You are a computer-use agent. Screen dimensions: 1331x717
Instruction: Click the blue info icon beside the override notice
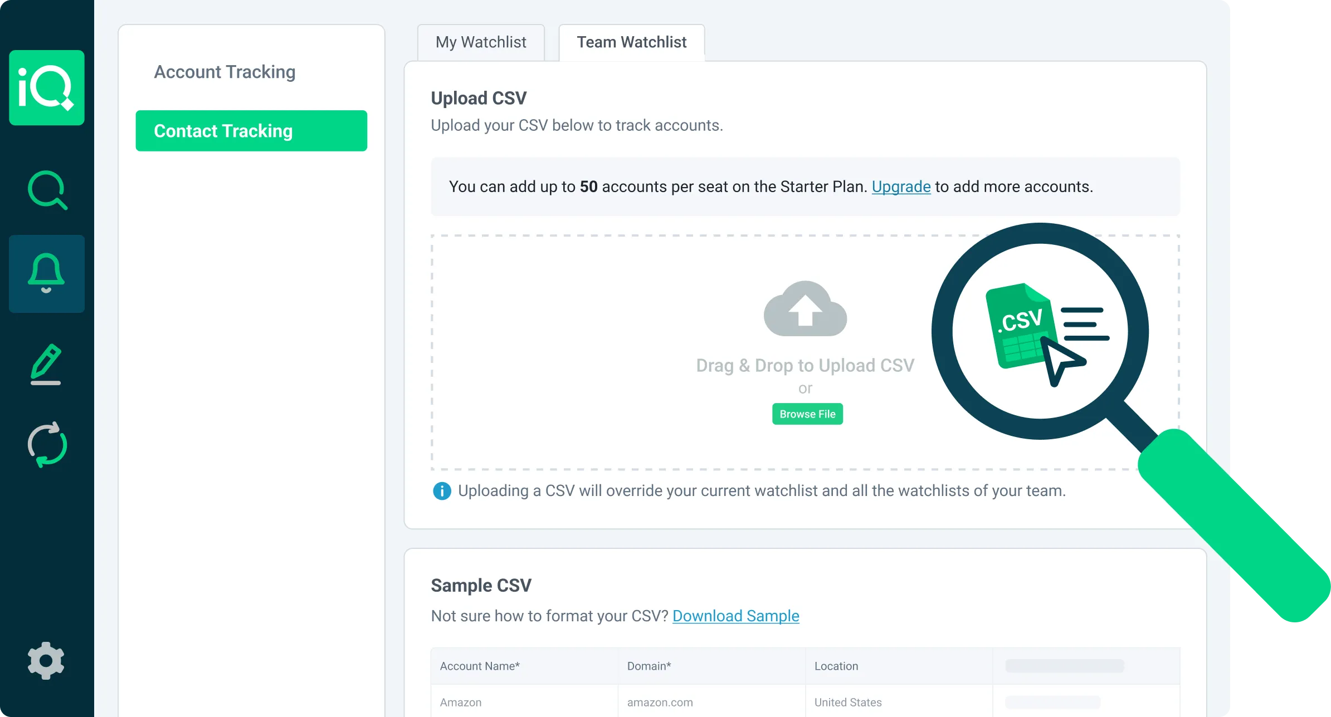click(x=442, y=491)
